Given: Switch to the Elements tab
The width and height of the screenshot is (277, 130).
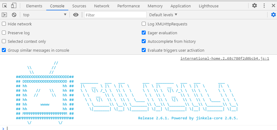Looking at the screenshot, I should 34,6.
